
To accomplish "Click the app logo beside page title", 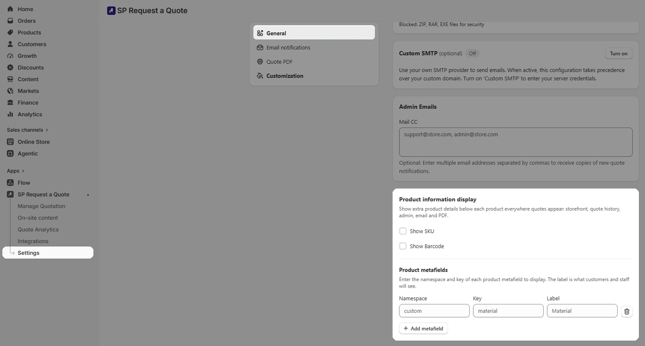I will point(111,10).
